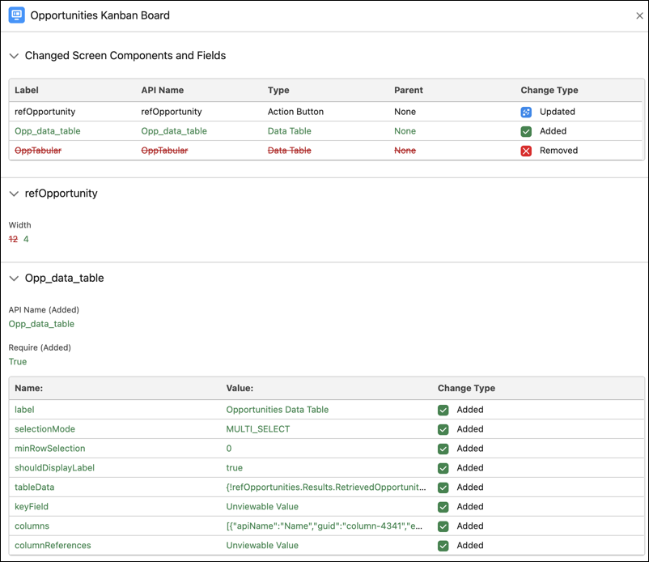The width and height of the screenshot is (649, 562).
Task: Click the tableData refOpportunities value
Action: point(326,487)
